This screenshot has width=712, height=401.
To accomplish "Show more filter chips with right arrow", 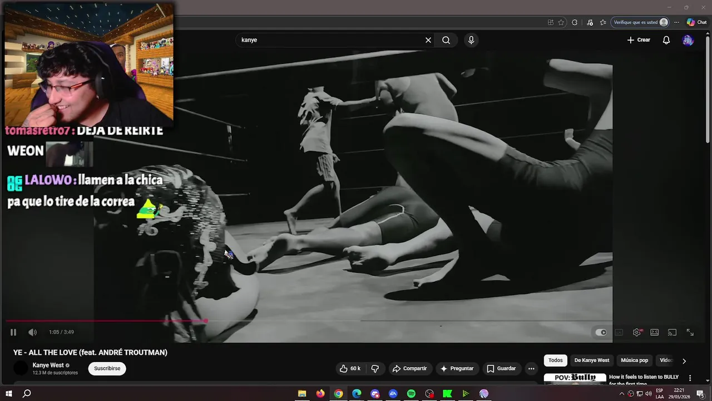I will [684, 361].
